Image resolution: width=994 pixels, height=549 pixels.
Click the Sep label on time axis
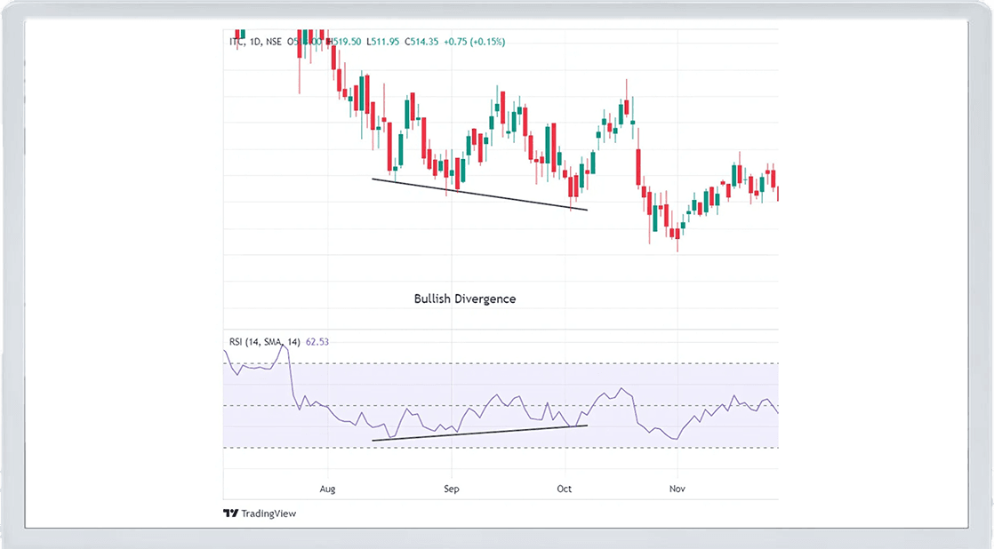tap(451, 489)
